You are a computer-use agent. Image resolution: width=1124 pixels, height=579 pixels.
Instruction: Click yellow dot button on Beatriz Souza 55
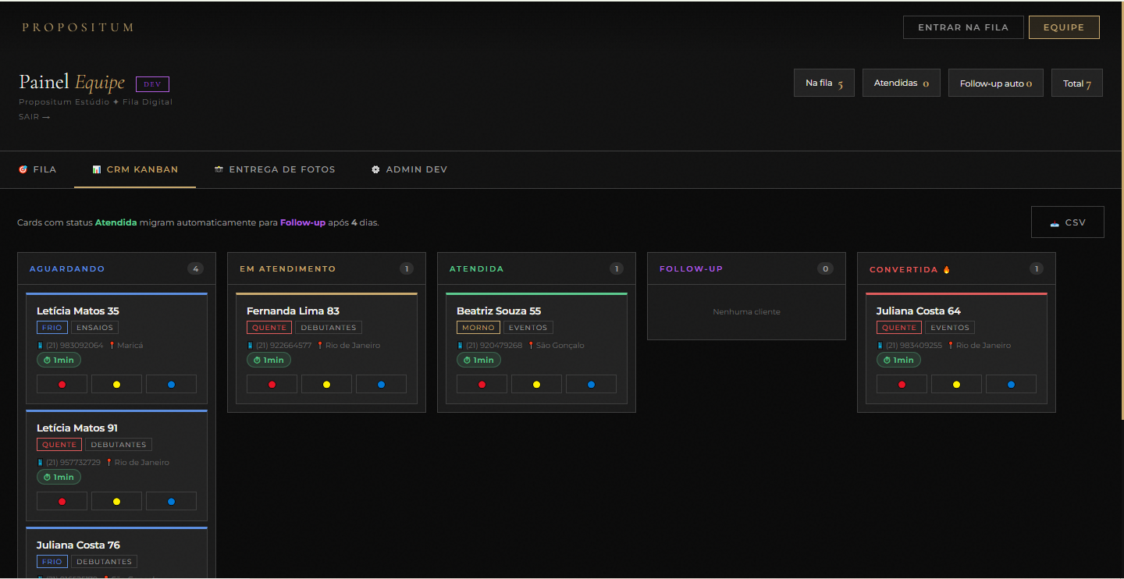pyautogui.click(x=536, y=384)
